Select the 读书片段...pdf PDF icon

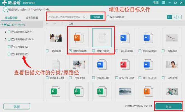(x=125, y=65)
